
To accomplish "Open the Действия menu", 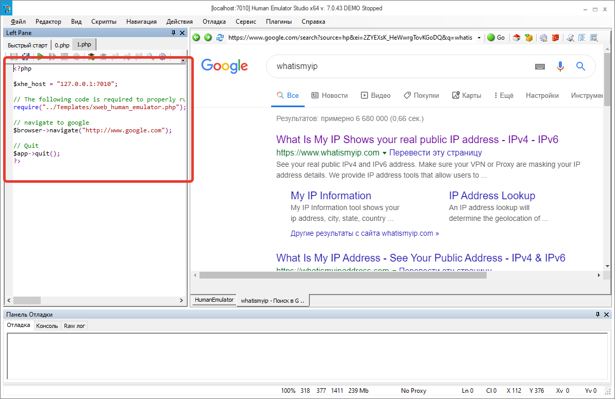I will point(179,22).
